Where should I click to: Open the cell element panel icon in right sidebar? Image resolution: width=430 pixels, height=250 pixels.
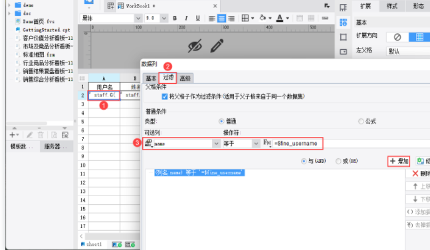pos(343,7)
